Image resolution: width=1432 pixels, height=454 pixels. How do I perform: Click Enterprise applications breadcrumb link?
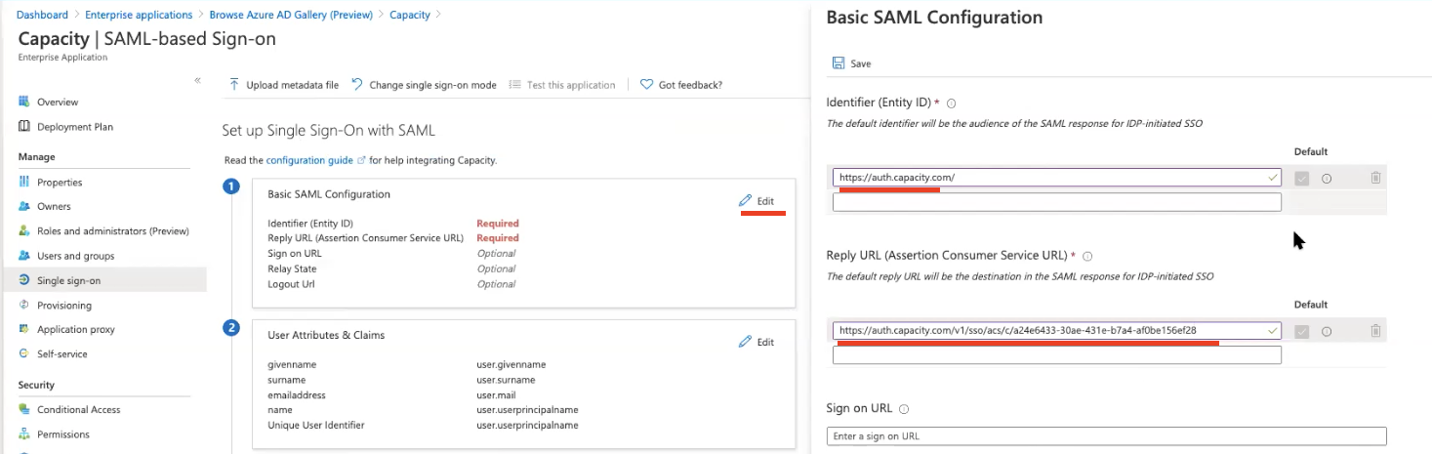pyautogui.click(x=139, y=15)
